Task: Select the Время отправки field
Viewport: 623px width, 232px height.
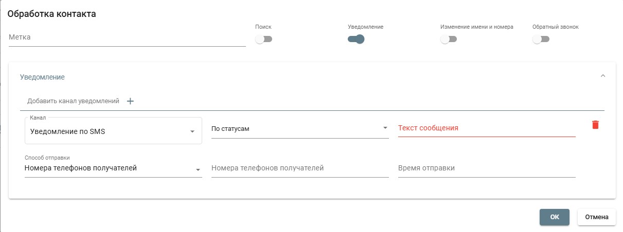Action: [x=487, y=168]
